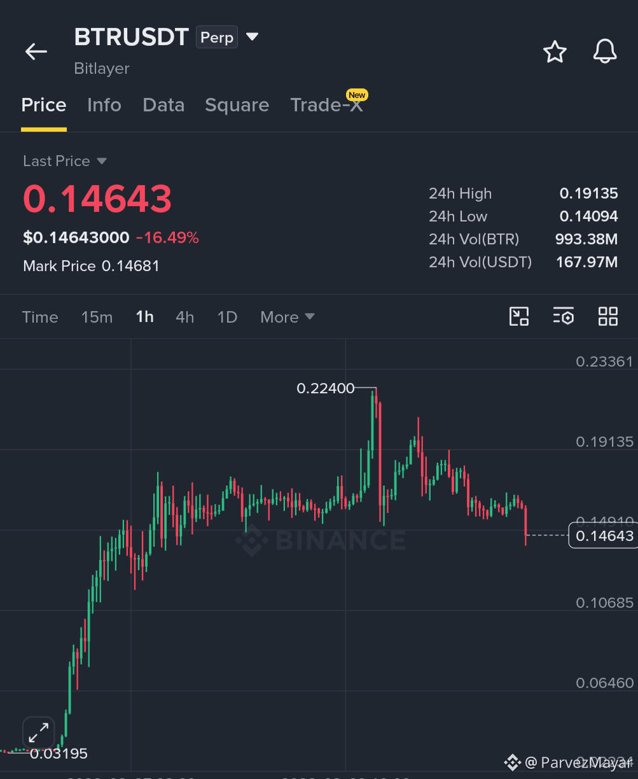Switch to the Square tab
638x779 pixels.
(x=237, y=105)
